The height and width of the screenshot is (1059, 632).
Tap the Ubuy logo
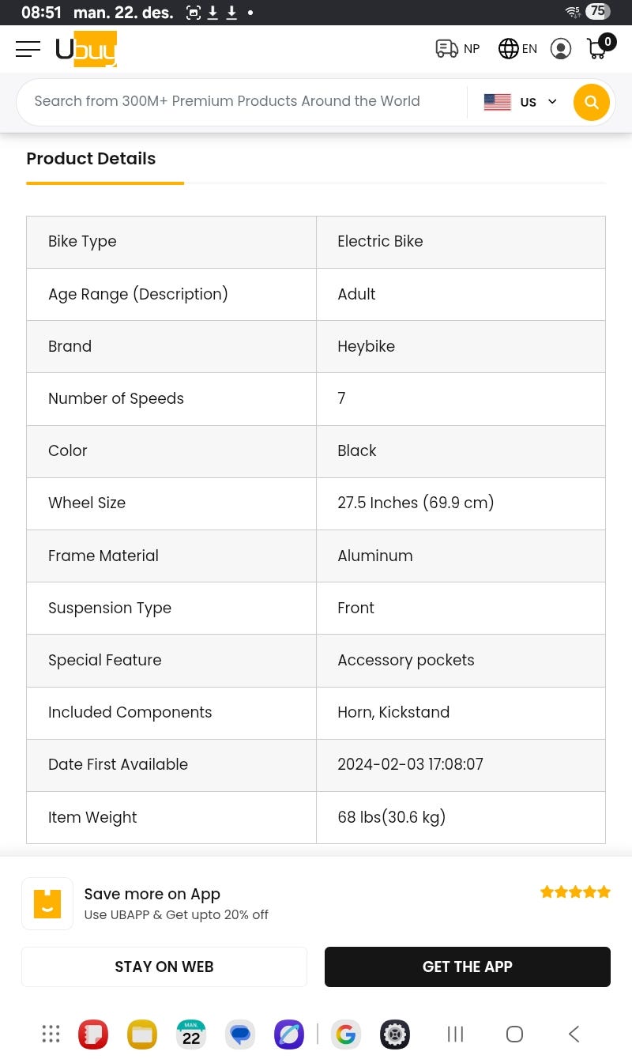point(86,49)
